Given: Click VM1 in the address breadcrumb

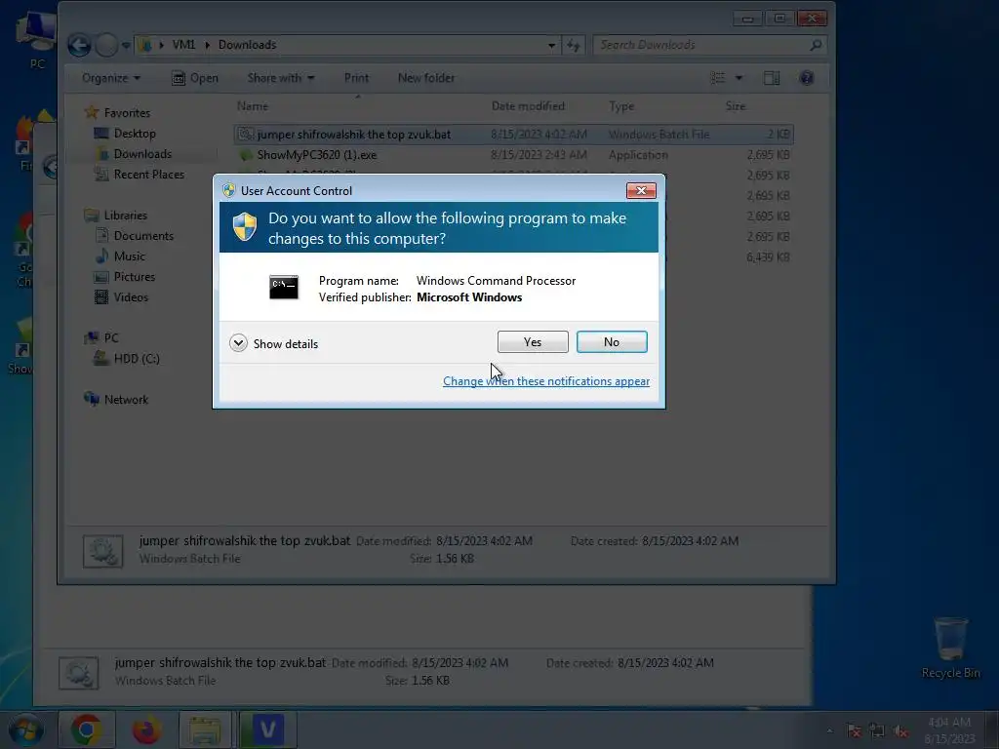Looking at the screenshot, I should (x=183, y=45).
